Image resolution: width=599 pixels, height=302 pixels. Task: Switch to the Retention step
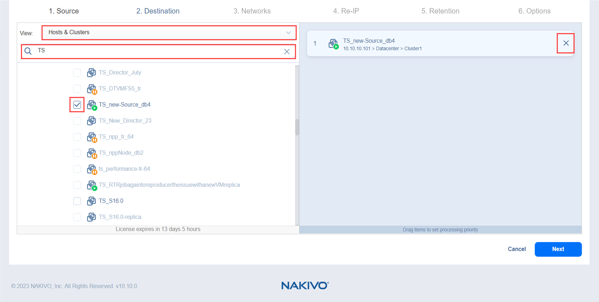[x=440, y=11]
